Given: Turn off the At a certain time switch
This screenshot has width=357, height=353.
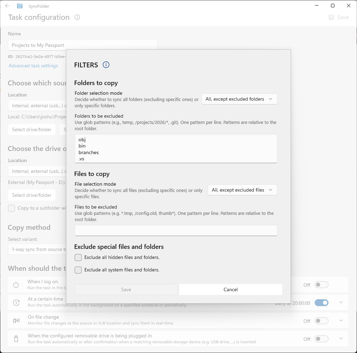Looking at the screenshot, I should (x=322, y=303).
